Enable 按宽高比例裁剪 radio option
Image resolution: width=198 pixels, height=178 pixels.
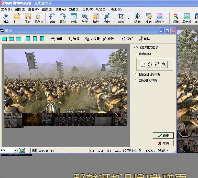click(x=136, y=74)
